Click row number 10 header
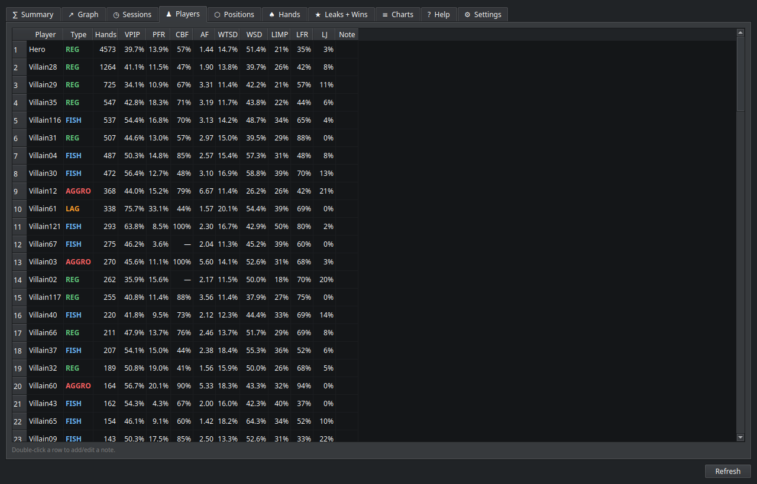 (x=20, y=209)
